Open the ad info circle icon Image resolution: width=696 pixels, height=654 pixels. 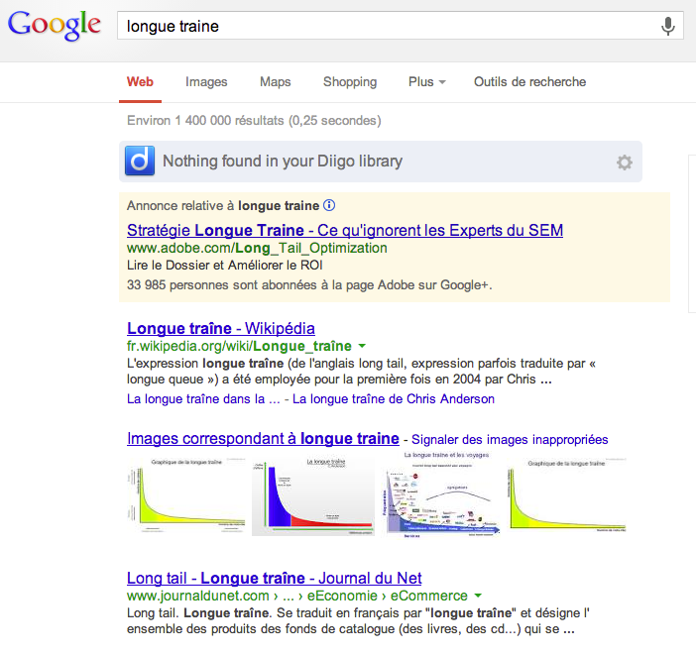click(329, 205)
